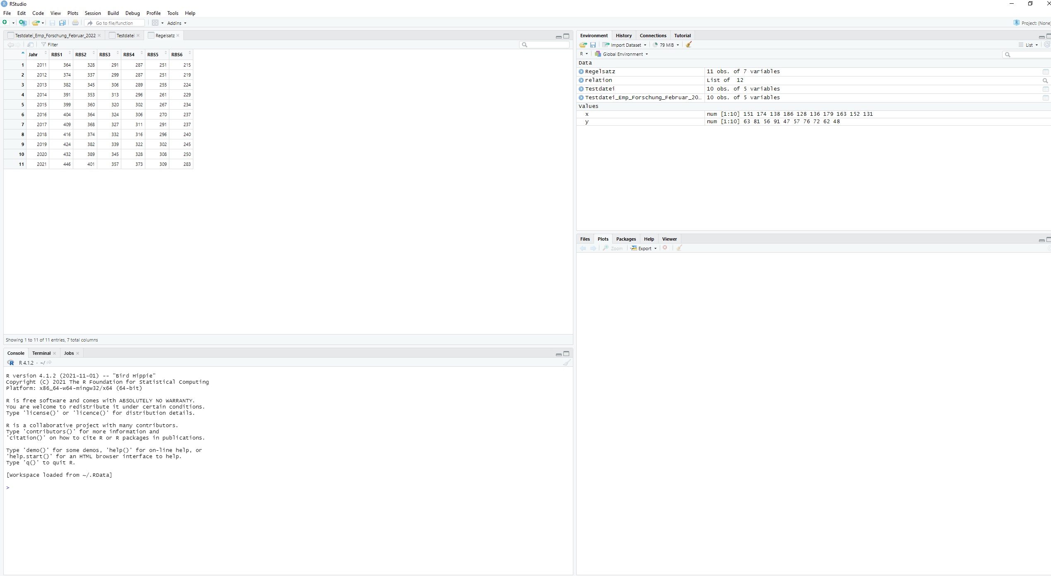Open the Session menu
The image size is (1051, 576).
[92, 13]
